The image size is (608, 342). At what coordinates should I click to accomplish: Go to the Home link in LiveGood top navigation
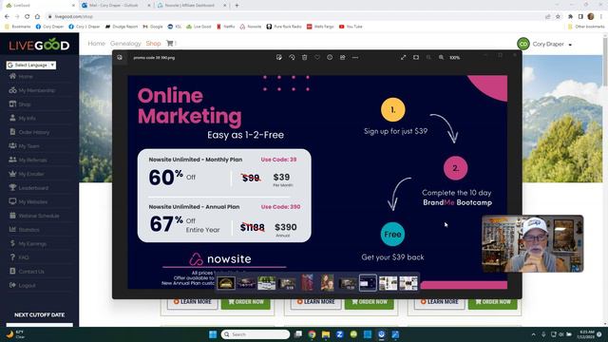click(96, 44)
